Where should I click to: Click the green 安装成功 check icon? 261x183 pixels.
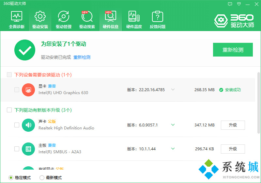pyautogui.click(x=221, y=90)
